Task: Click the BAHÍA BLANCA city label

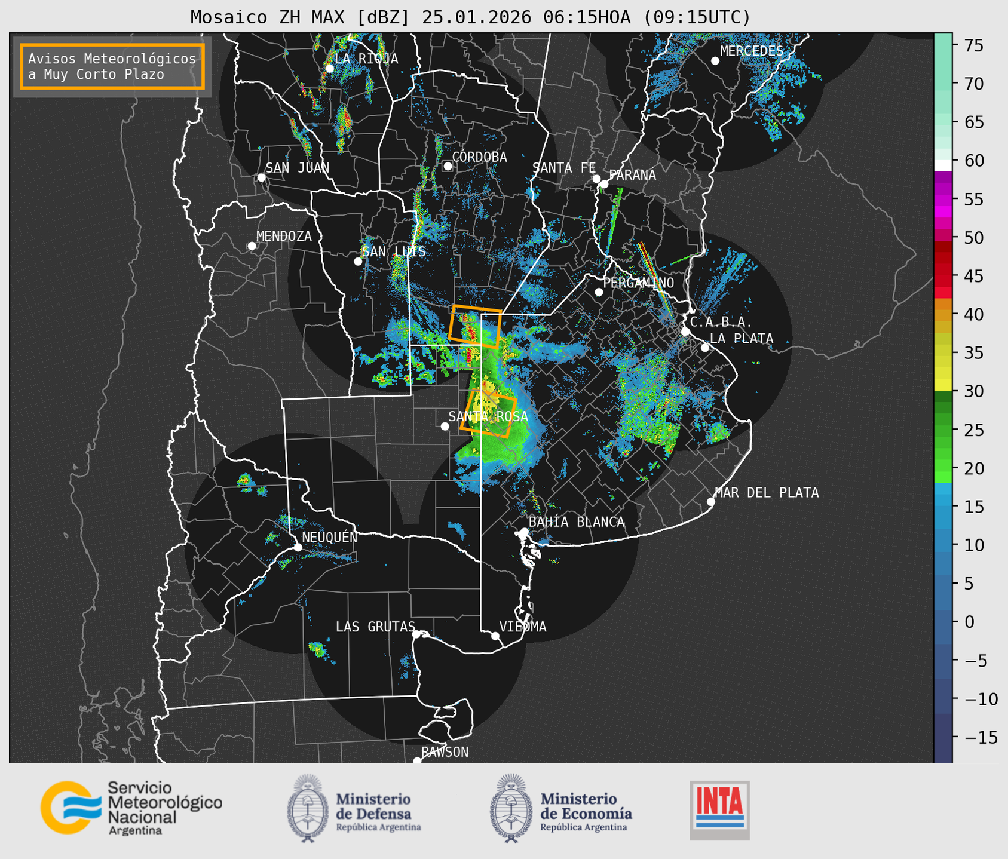Action: coord(577,521)
